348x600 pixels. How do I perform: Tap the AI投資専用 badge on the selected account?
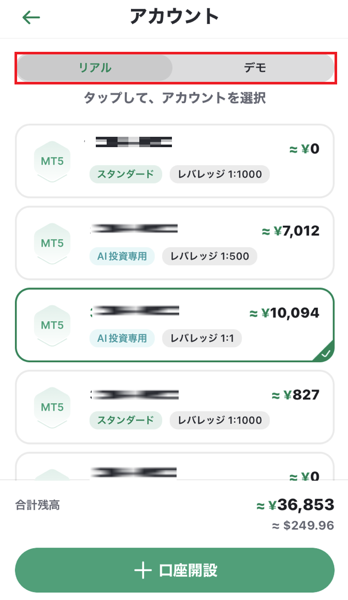pos(122,338)
